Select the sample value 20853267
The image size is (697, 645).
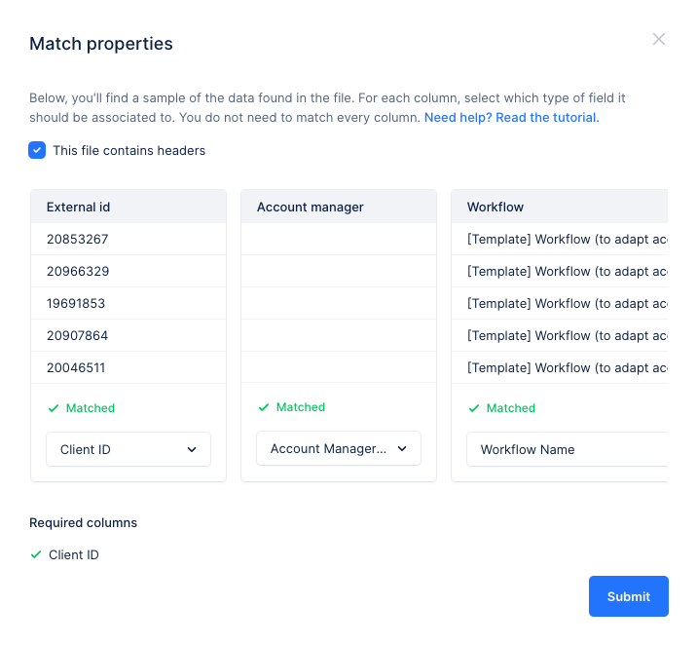click(77, 239)
